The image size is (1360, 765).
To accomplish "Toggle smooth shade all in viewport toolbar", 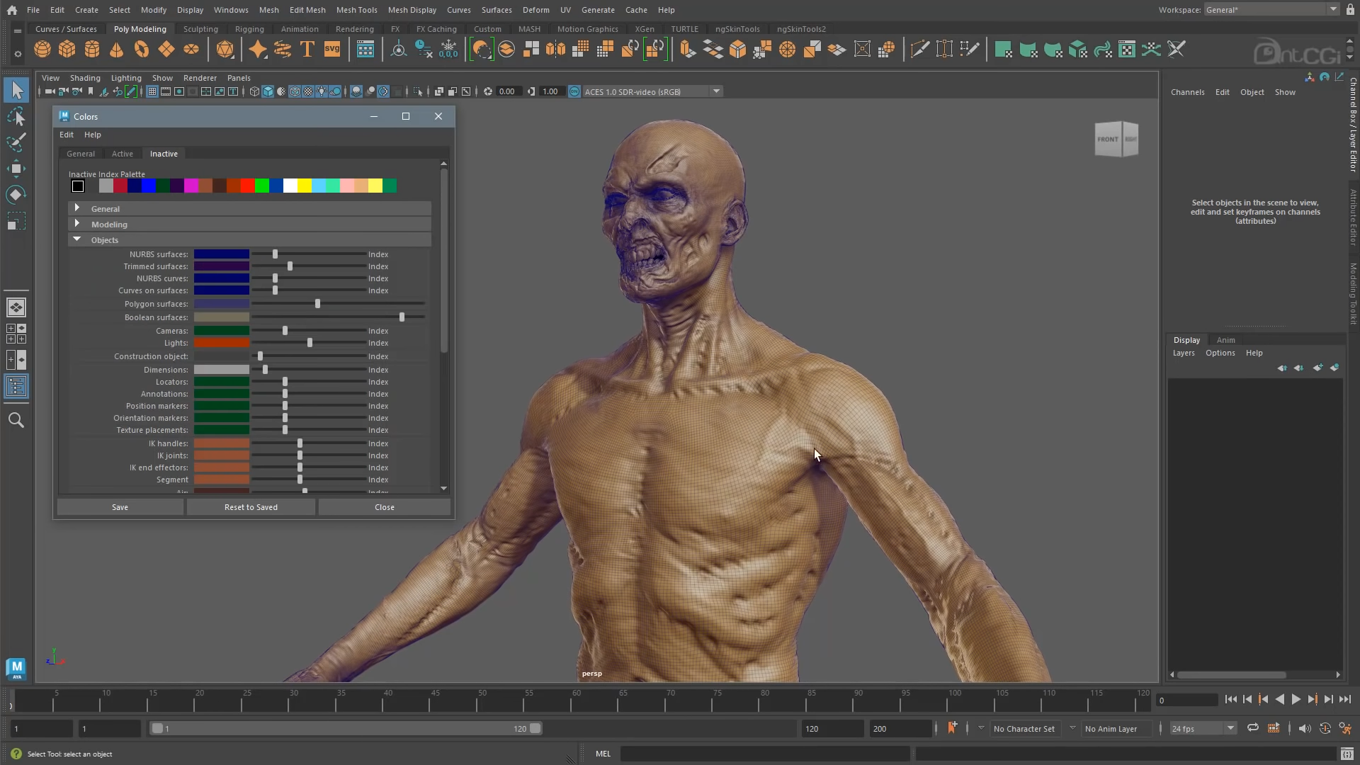I will click(268, 91).
